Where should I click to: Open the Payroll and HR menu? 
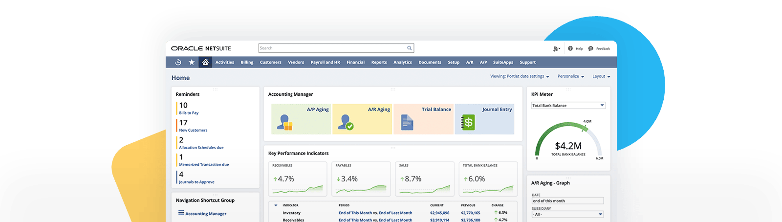pyautogui.click(x=325, y=62)
